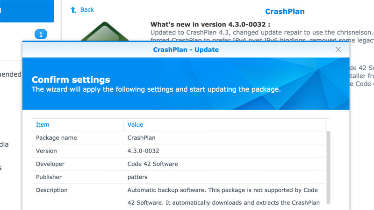Screen dimensions: 374x210
Task: Click the settings table vertical scrollbar
Action: point(328,167)
